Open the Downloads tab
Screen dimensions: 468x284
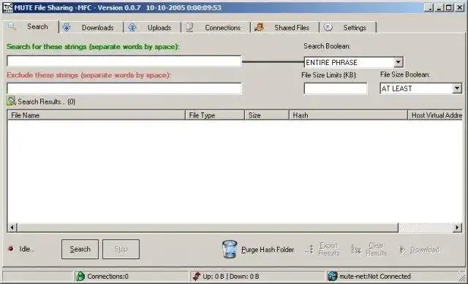click(x=91, y=28)
